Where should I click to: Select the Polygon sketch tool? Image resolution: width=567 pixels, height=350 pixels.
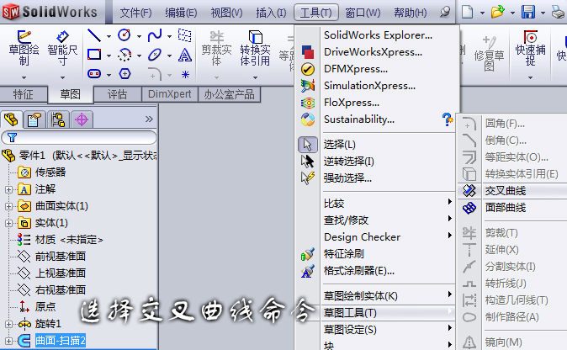(125, 74)
